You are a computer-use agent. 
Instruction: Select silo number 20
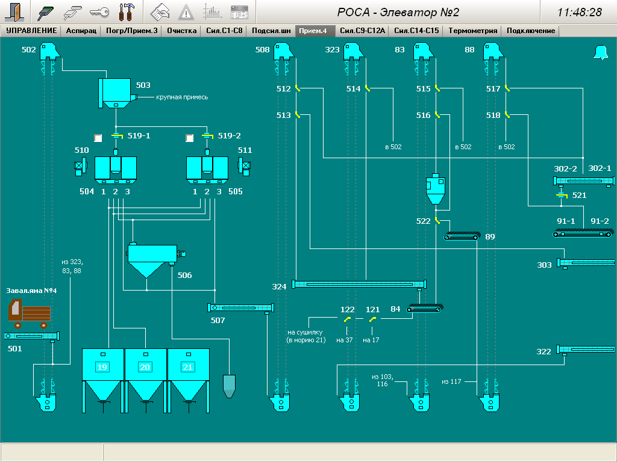[x=145, y=368]
